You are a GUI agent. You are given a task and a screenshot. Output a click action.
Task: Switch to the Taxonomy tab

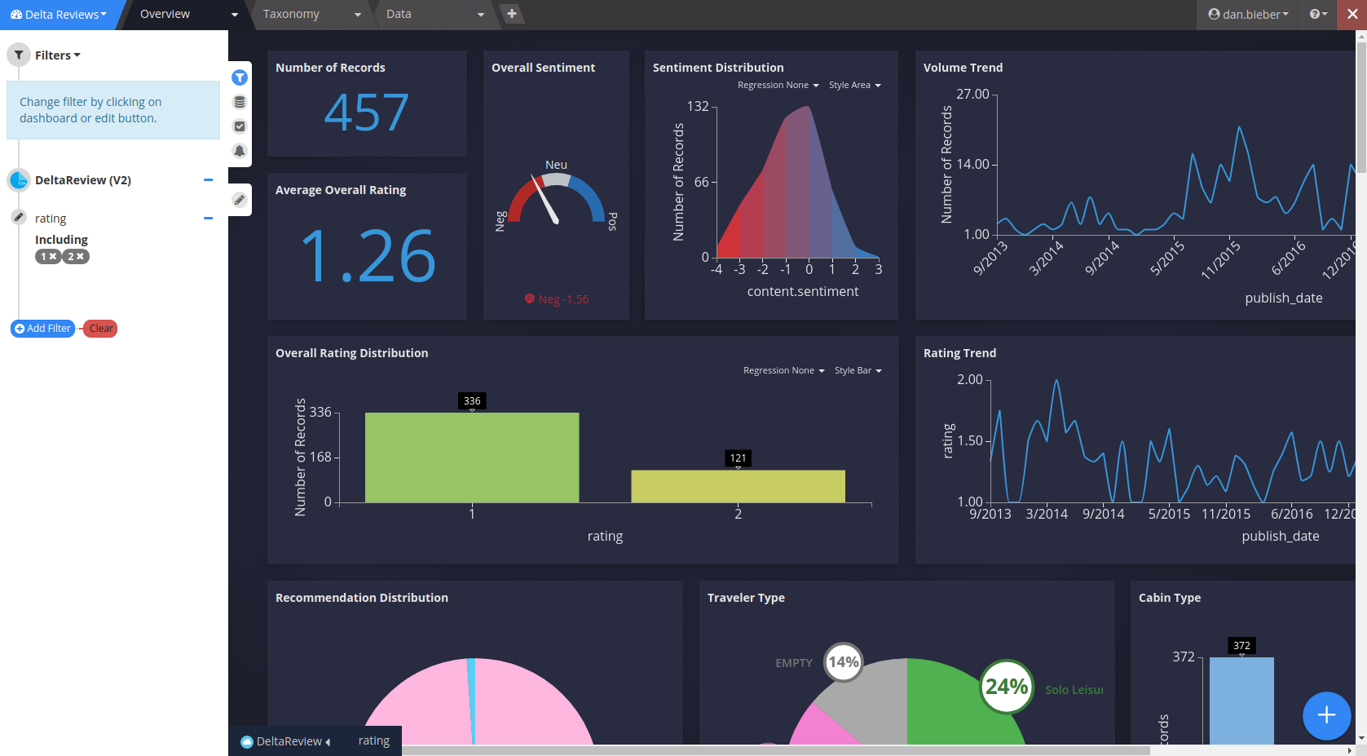click(x=311, y=14)
